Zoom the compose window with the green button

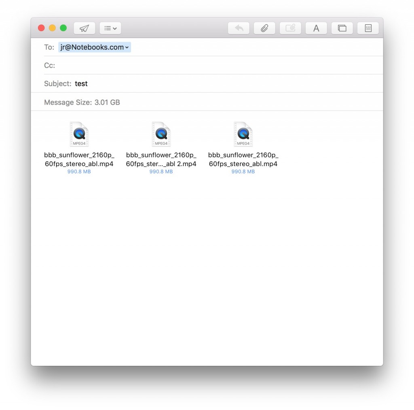click(x=63, y=28)
